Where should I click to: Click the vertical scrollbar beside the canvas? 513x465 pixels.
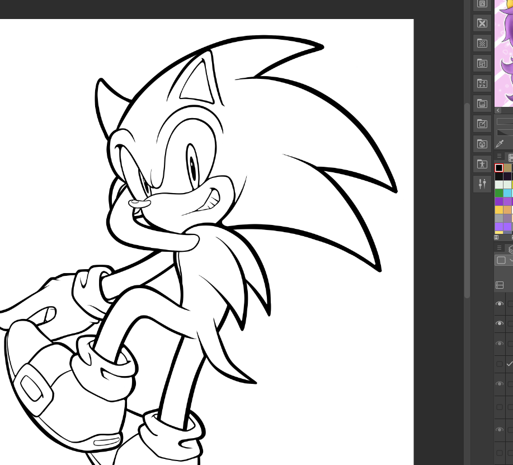(x=467, y=200)
